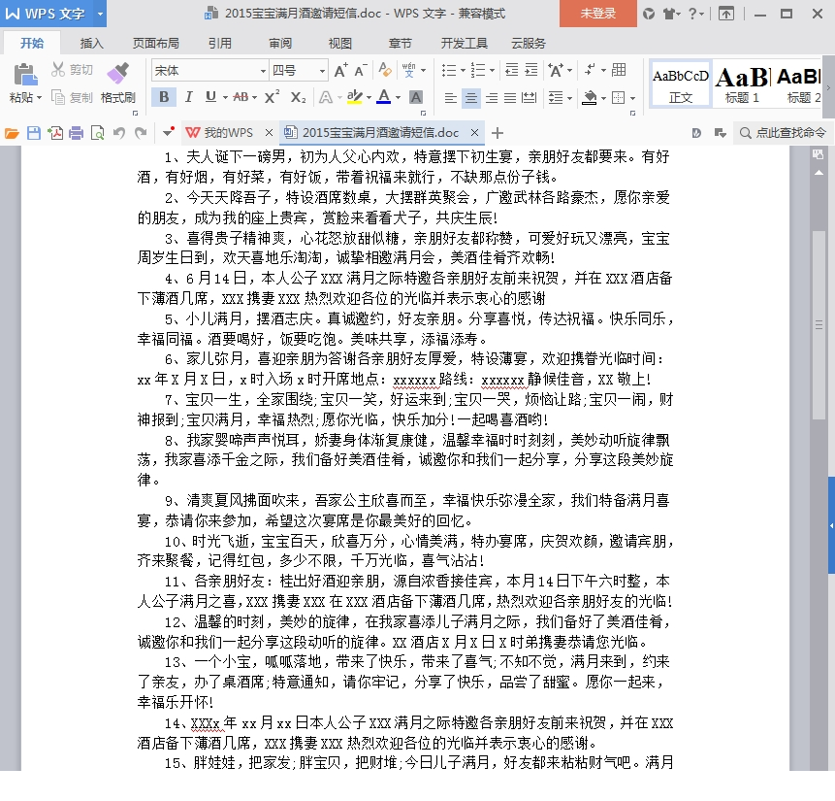Expand numbered list options arrow
The image size is (835, 801).
pyautogui.click(x=492, y=71)
